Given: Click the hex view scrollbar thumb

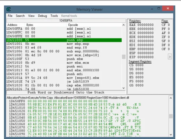Looking at the screenshot, I should [171, 116].
